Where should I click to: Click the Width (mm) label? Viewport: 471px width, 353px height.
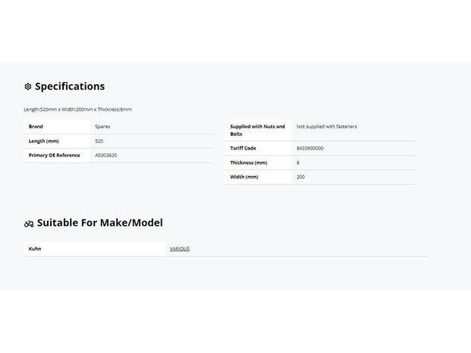coord(244,177)
